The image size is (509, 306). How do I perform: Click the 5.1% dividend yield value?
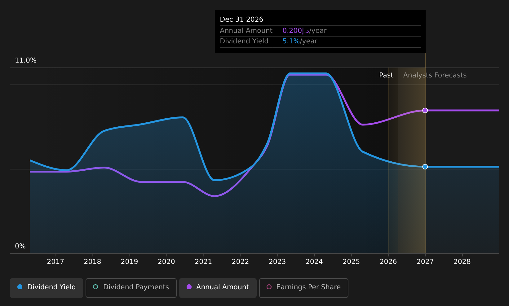[x=290, y=41]
